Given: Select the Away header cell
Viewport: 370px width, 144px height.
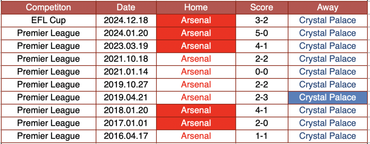Looking at the screenshot, I should point(327,7).
